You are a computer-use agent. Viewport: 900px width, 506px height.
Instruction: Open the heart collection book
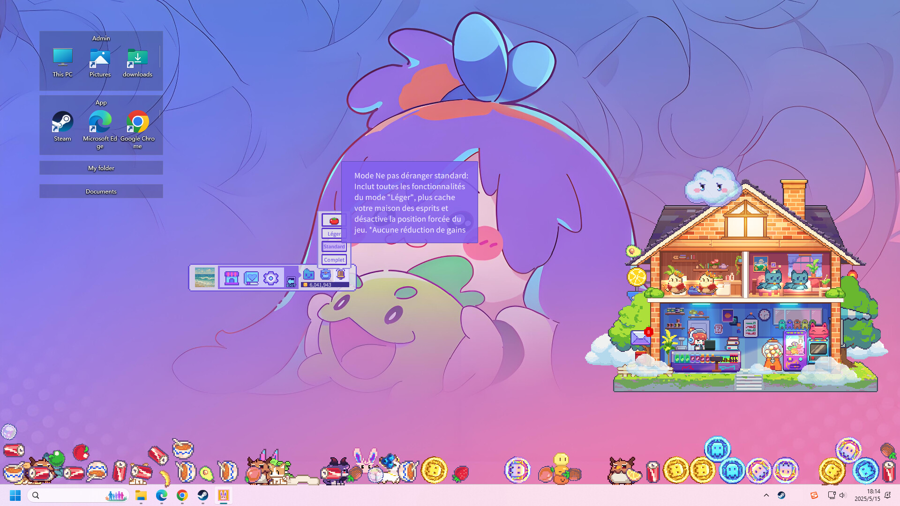coord(251,278)
